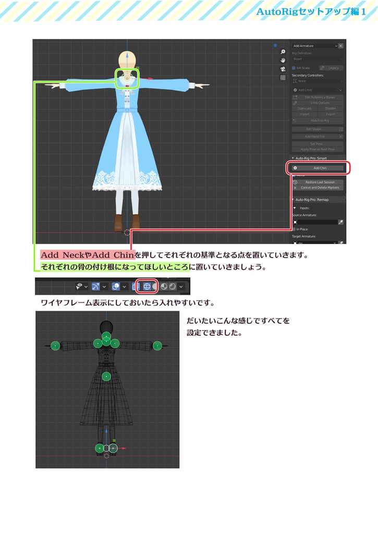Click the Add Chin button
The width and height of the screenshot is (378, 534).
tap(318, 168)
